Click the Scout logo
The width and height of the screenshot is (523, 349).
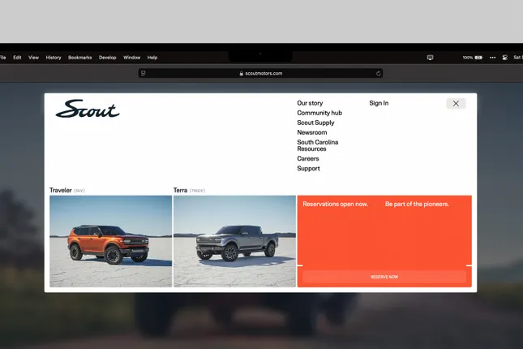coord(88,109)
